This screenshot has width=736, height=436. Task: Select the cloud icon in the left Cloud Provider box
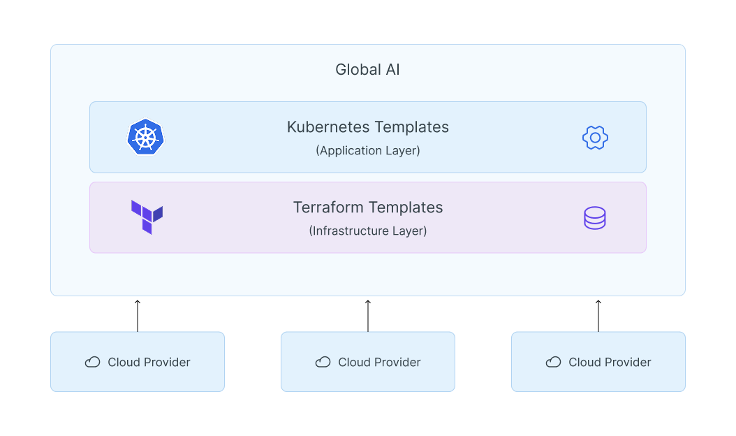coord(91,362)
